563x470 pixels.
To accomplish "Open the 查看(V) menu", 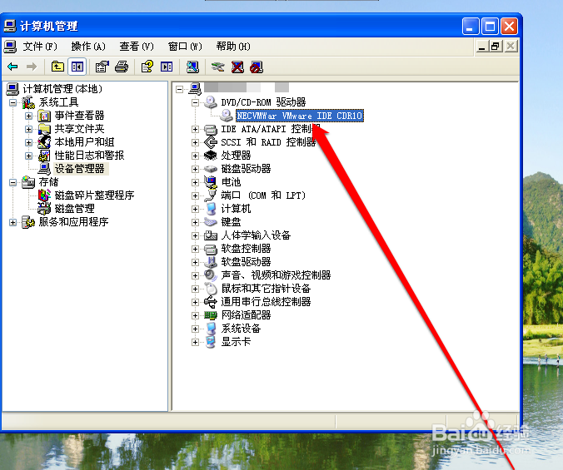I will tap(137, 47).
